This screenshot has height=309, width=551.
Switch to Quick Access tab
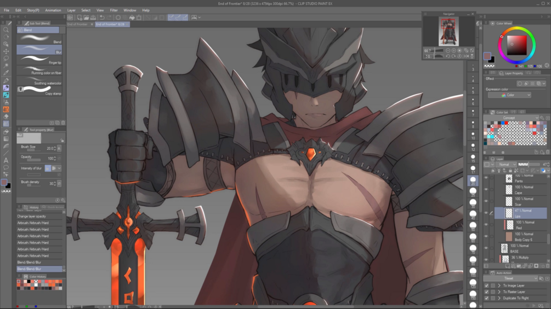pos(53,207)
